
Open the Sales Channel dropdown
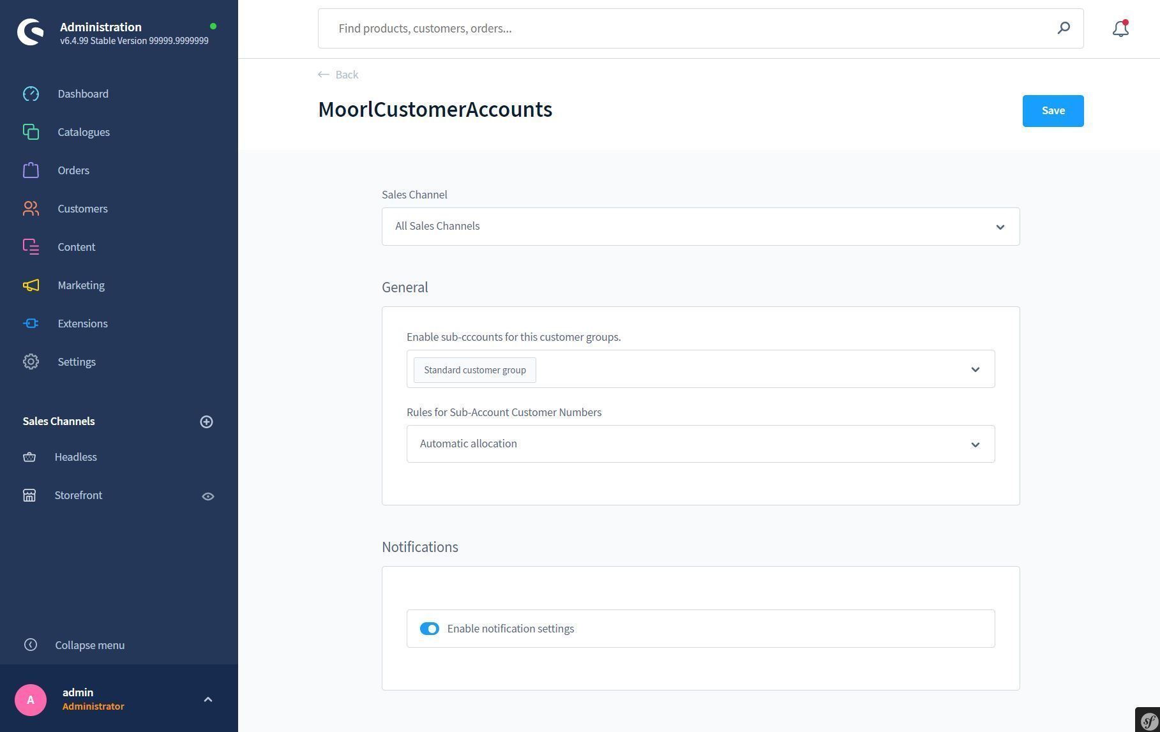coord(700,227)
